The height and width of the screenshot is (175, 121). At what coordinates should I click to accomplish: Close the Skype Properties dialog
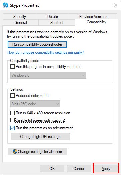(116, 5)
